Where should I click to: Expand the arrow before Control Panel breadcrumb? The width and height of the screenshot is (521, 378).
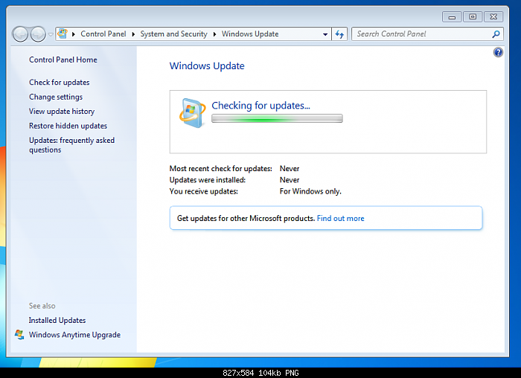tap(74, 34)
